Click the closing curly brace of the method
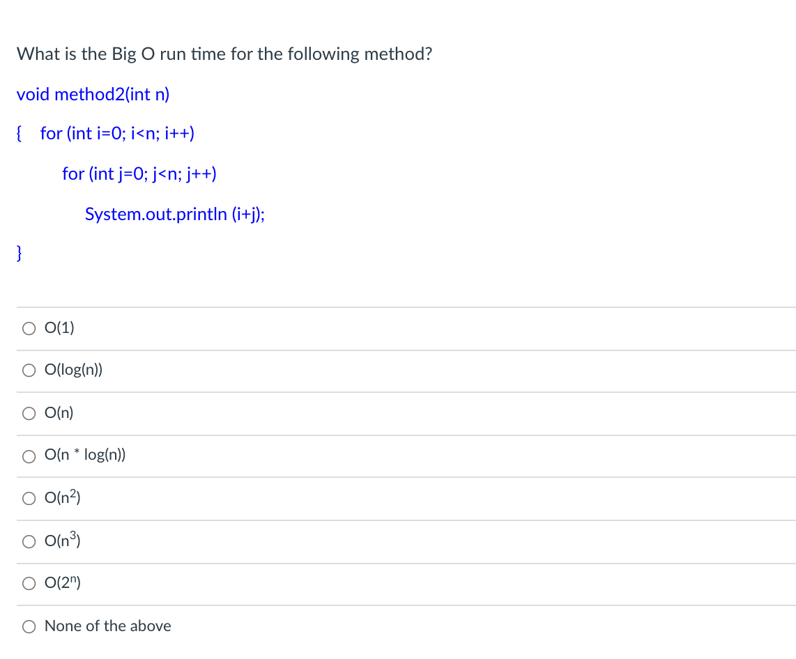The image size is (796, 659). click(x=20, y=253)
